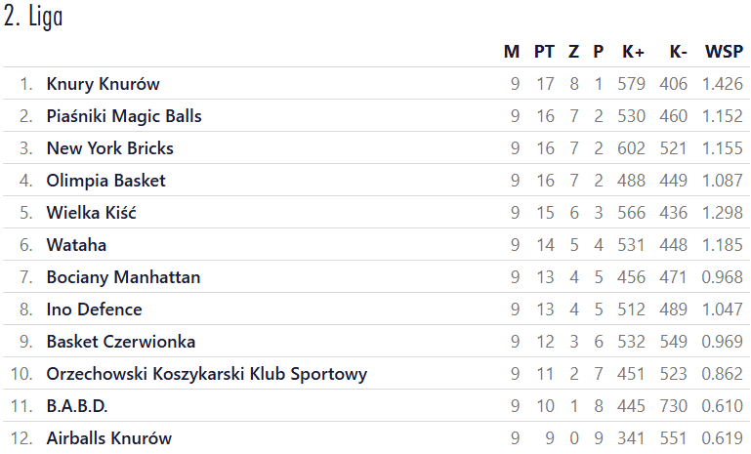Image resolution: width=751 pixels, height=454 pixels.
Task: Select Bociany Manhattan in standings
Action: click(x=123, y=277)
